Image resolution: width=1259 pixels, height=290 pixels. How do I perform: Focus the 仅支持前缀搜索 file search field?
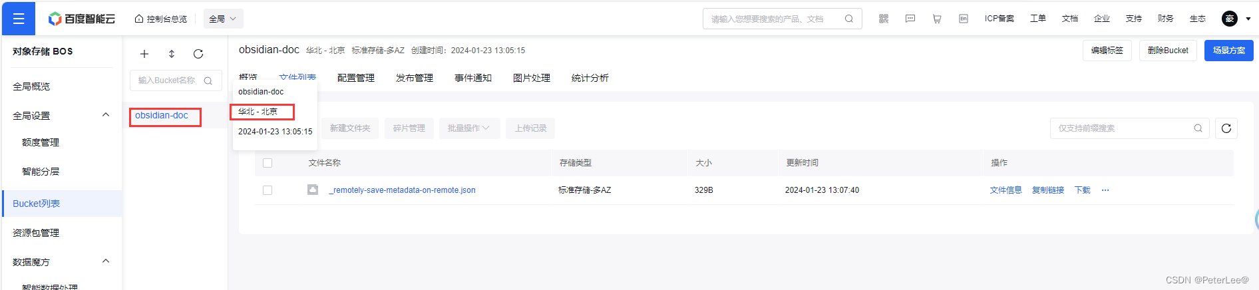click(x=1130, y=128)
